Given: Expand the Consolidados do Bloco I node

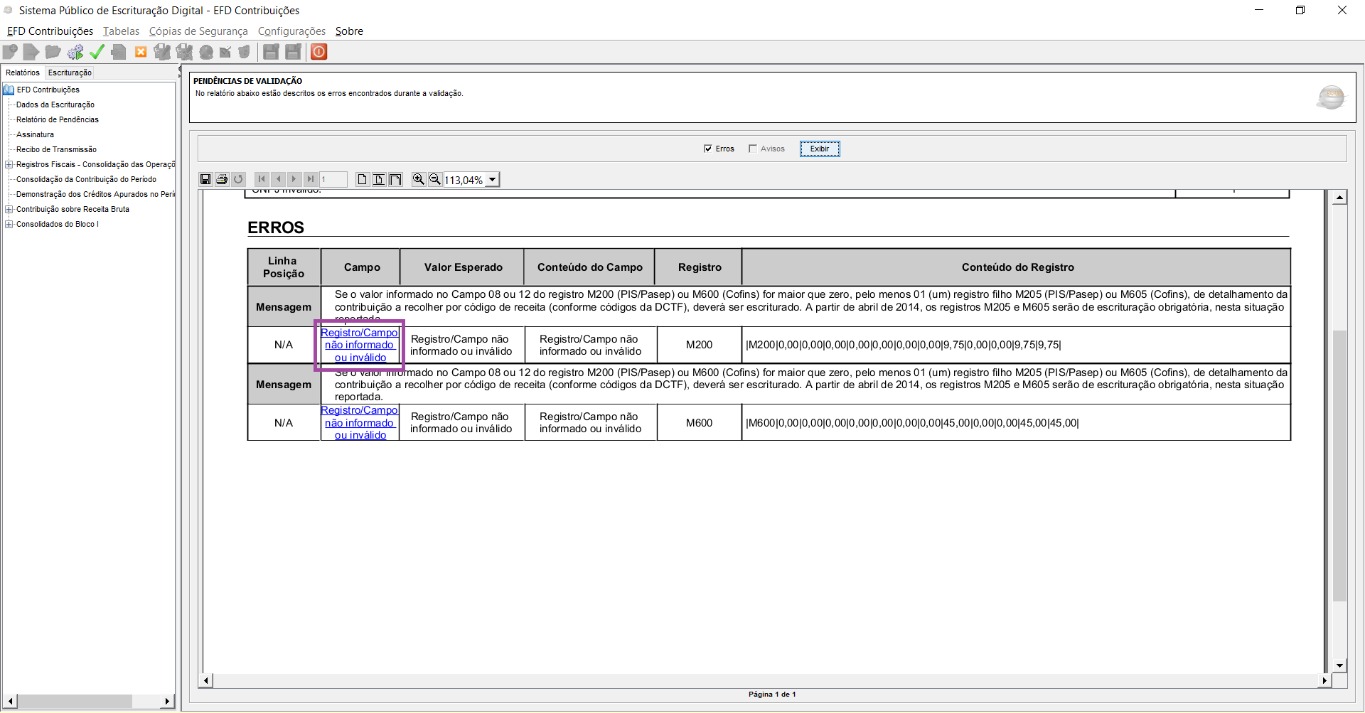Looking at the screenshot, I should point(9,224).
